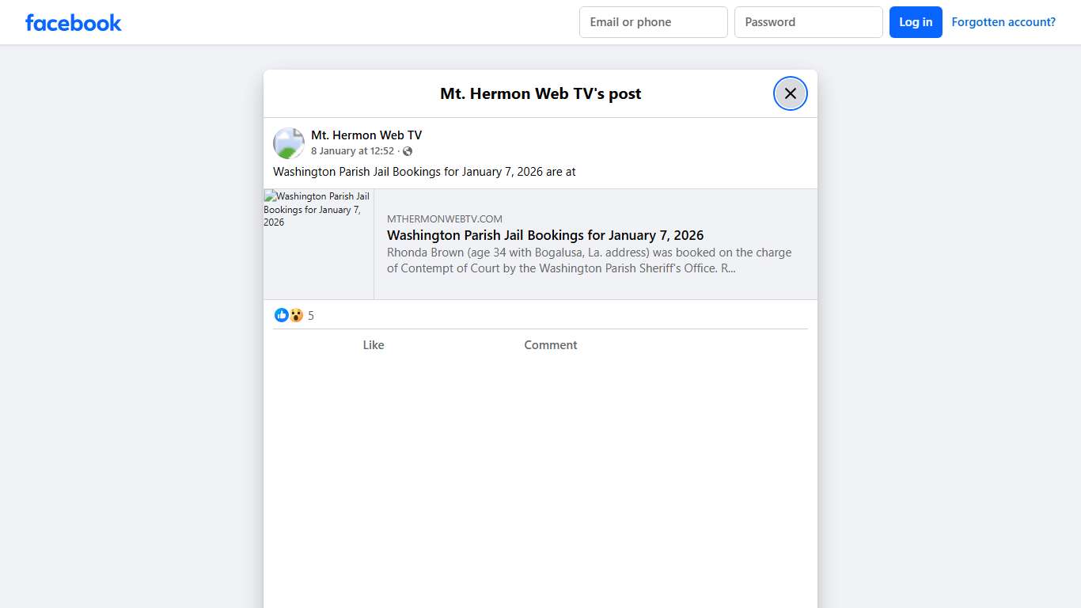Open the Forgotten account? link
The width and height of the screenshot is (1081, 608).
click(x=1003, y=22)
